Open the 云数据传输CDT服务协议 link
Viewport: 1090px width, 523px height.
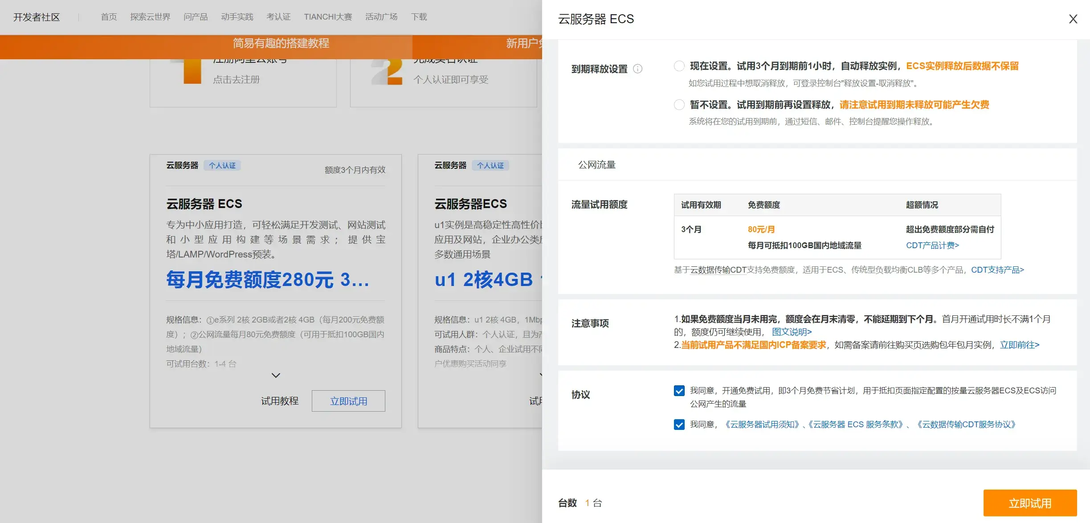point(966,425)
